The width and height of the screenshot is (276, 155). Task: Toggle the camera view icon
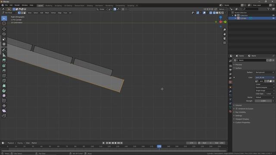pos(225,38)
